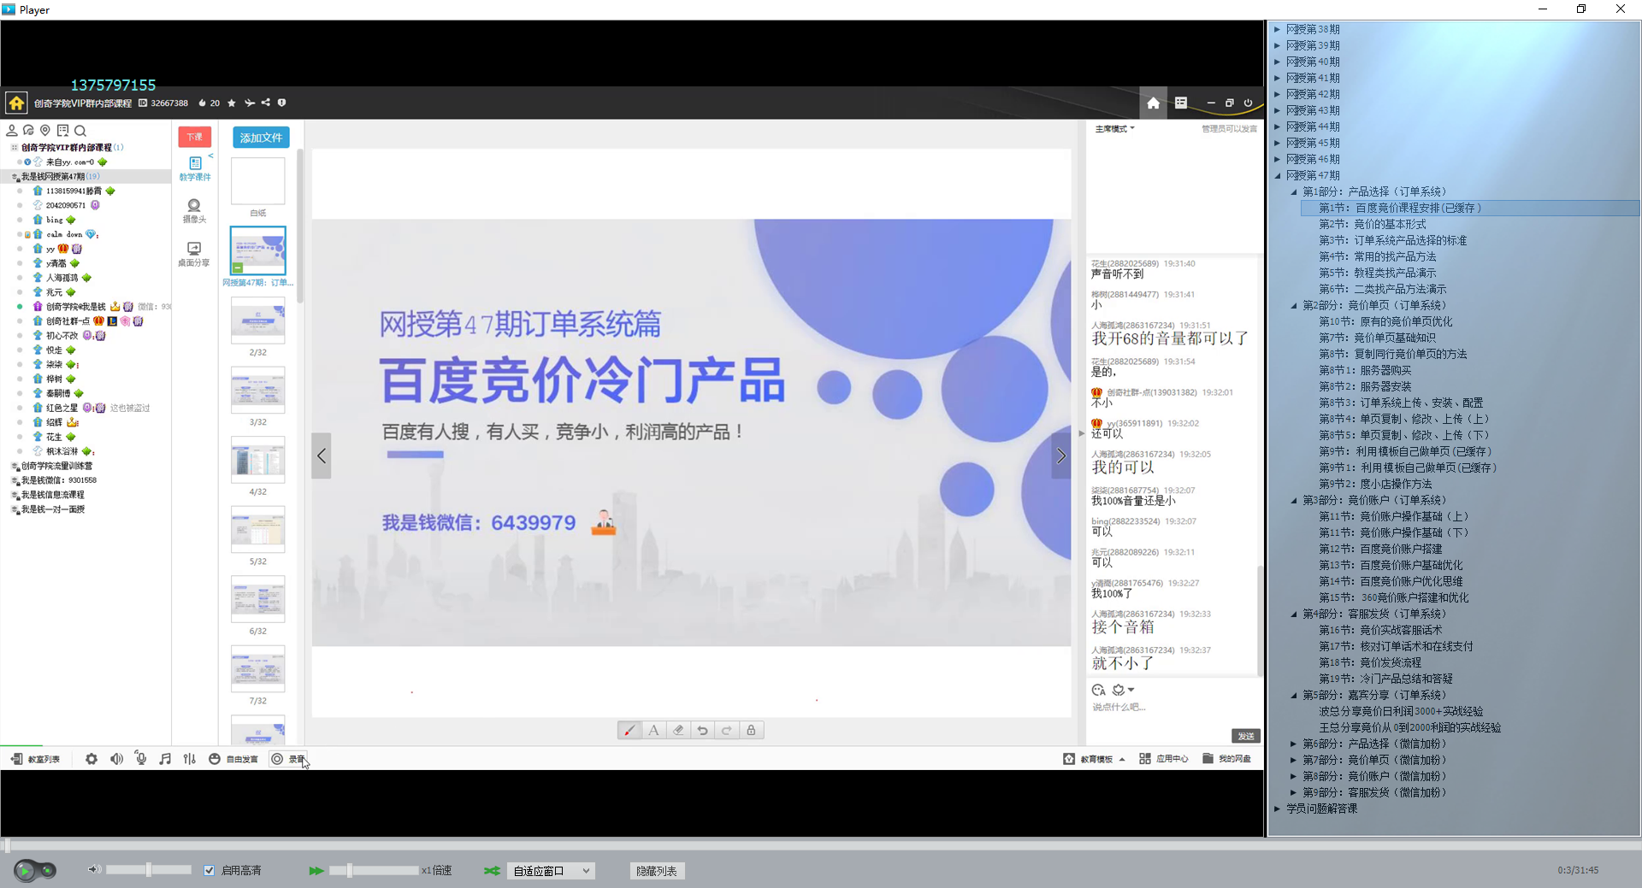1642x888 pixels.
Task: Click the lock icon below slide
Action: [x=751, y=730]
